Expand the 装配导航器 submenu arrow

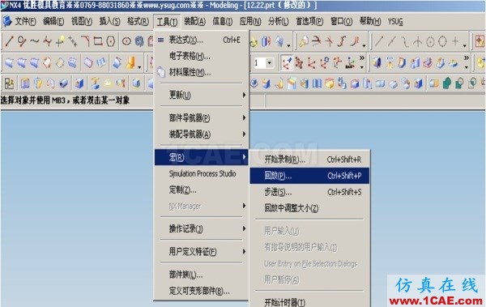[244, 134]
